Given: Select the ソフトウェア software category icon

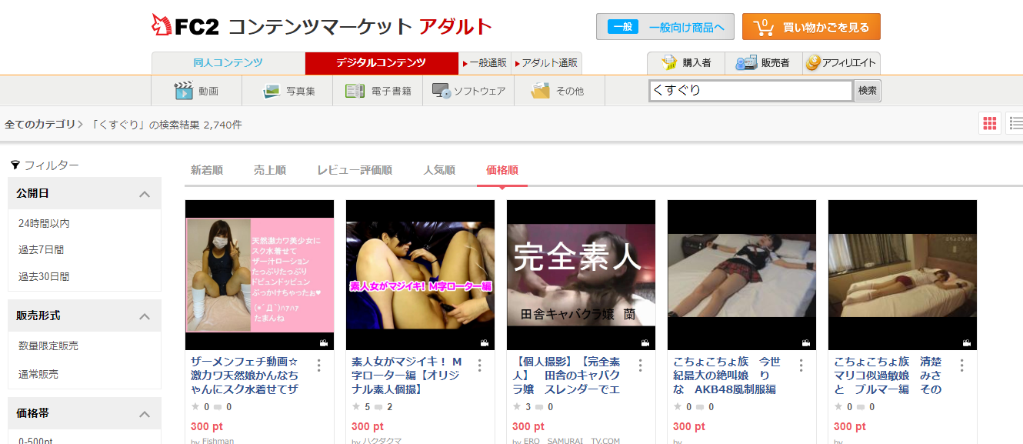Looking at the screenshot, I should 441,90.
